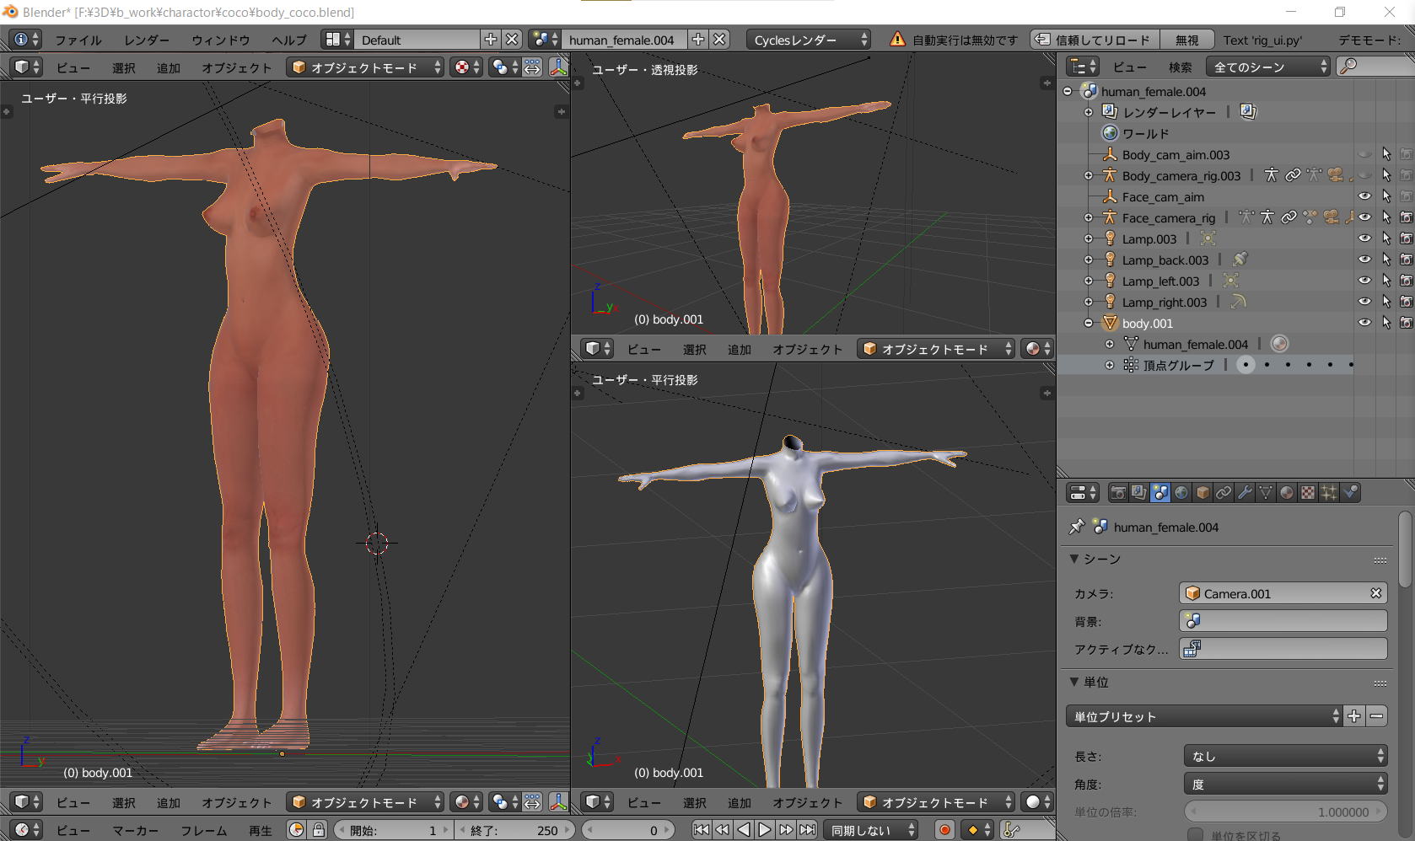The width and height of the screenshot is (1415, 841).
Task: Open the Cycles render engine dropdown
Action: coord(808,40)
